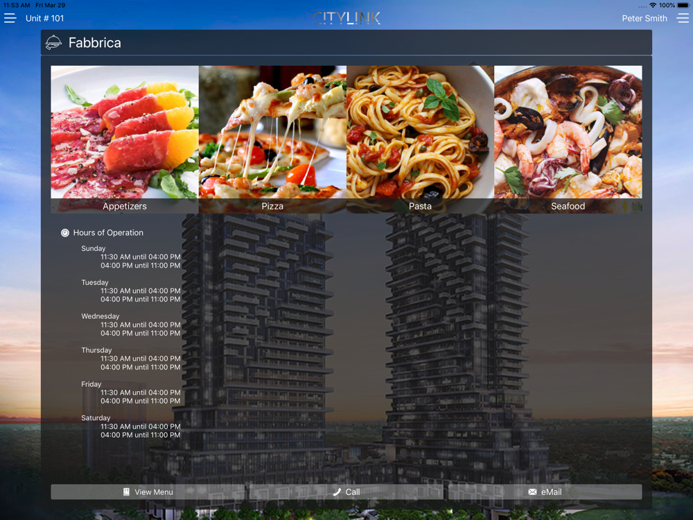Select the Appetizers label
Screen dimensions: 693x520
(125, 206)
